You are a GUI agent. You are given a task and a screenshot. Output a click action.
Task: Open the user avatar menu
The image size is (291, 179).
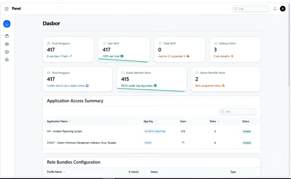(x=283, y=9)
